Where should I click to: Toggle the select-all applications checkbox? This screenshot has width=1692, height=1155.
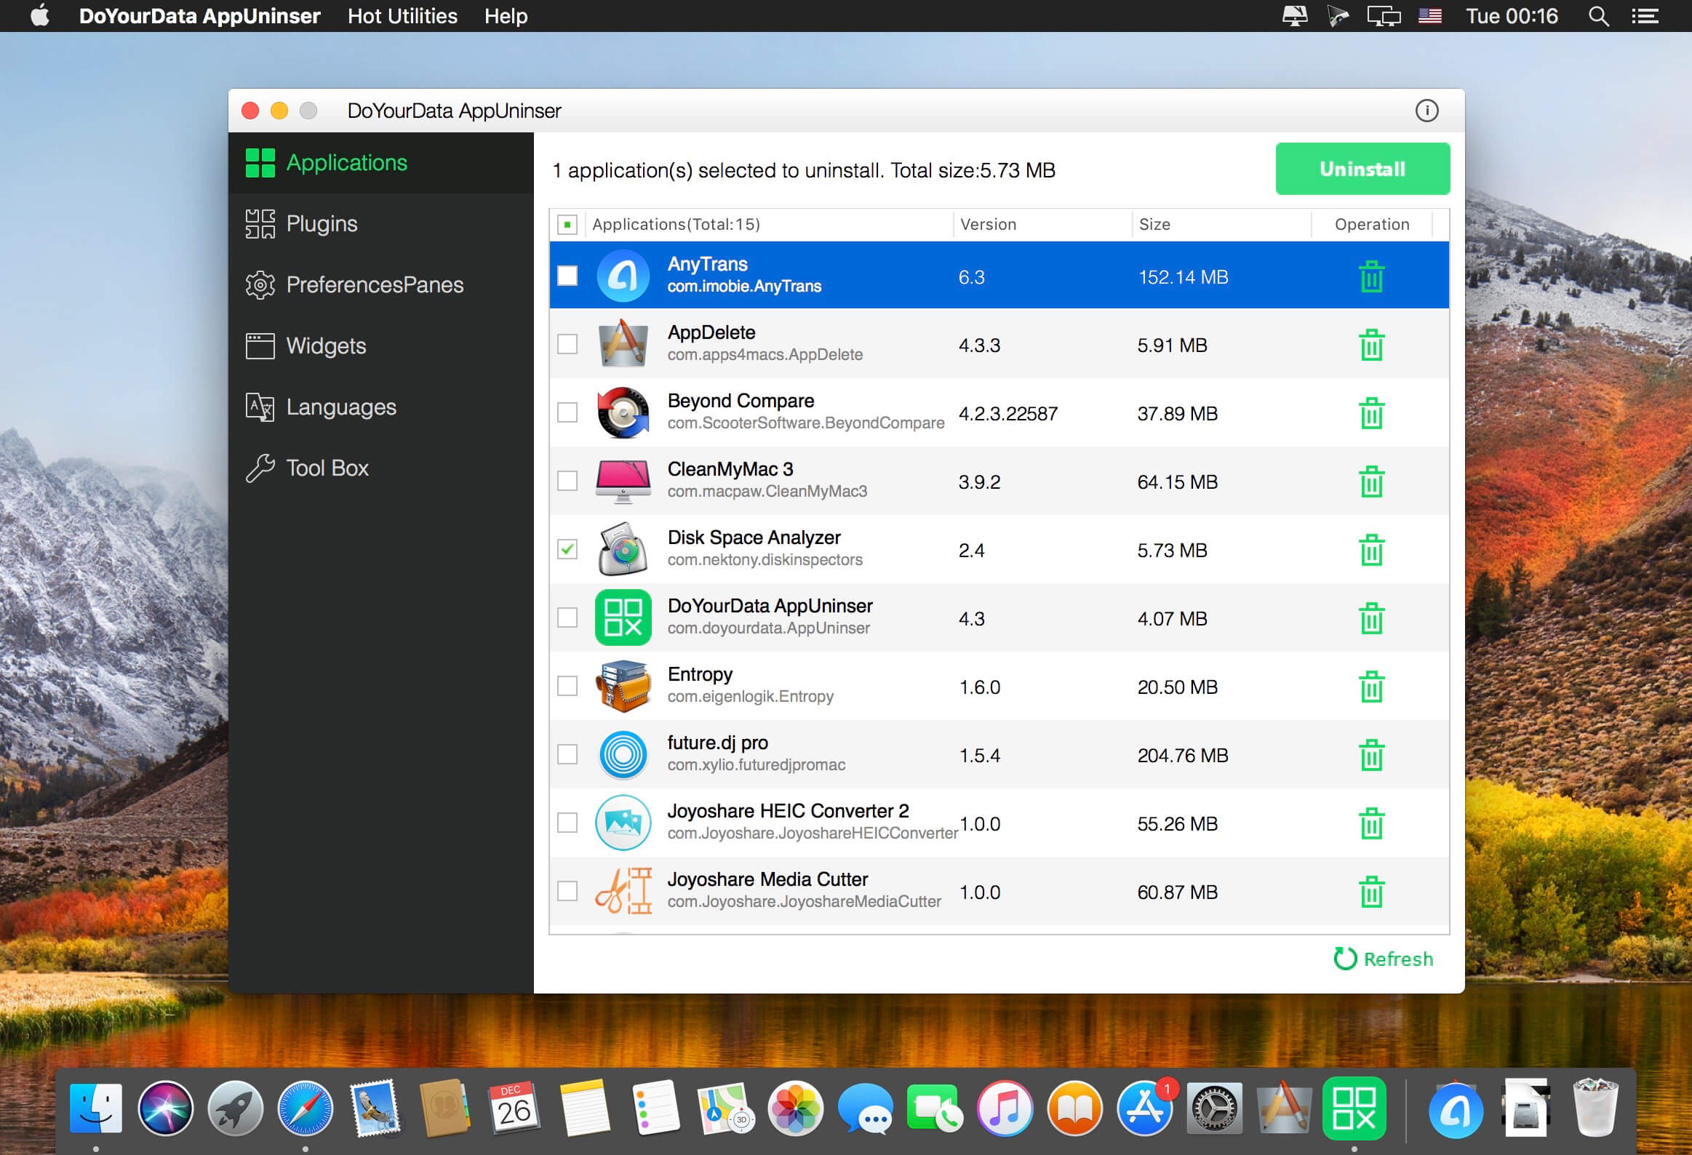click(x=567, y=224)
